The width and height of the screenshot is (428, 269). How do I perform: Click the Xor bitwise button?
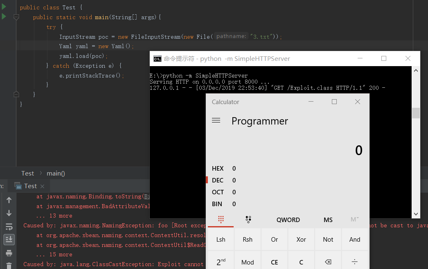click(301, 240)
